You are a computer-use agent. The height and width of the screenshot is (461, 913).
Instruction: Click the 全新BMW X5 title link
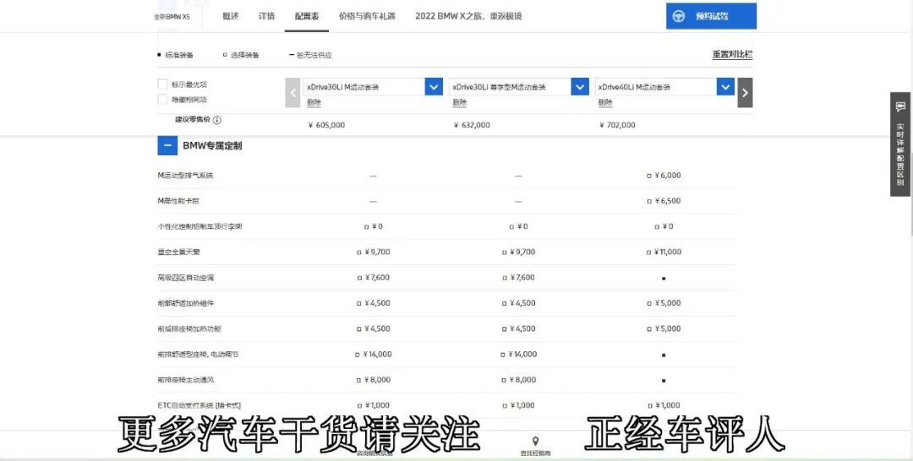click(x=172, y=17)
